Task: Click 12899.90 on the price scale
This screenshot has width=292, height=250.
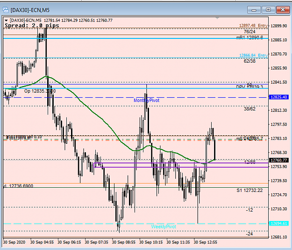Action: tap(278, 26)
